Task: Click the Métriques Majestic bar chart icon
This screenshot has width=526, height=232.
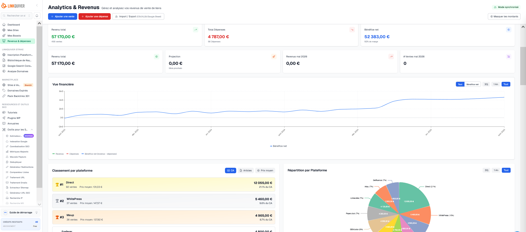Action: coord(7,152)
